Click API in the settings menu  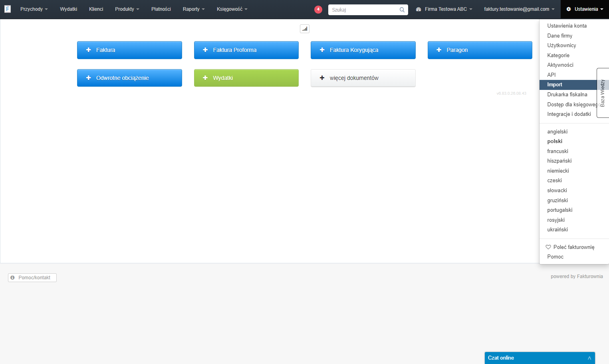click(x=551, y=75)
